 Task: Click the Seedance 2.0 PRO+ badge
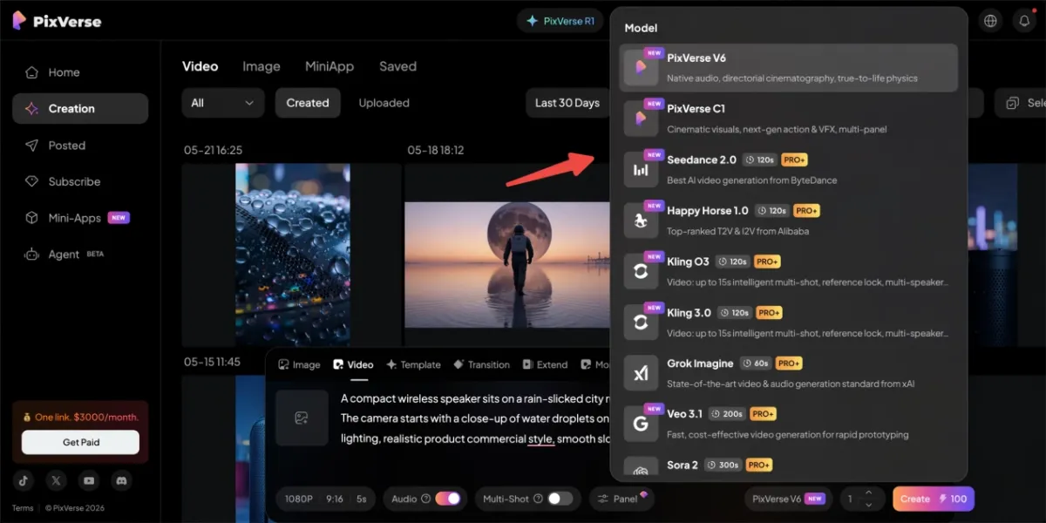[x=794, y=160]
